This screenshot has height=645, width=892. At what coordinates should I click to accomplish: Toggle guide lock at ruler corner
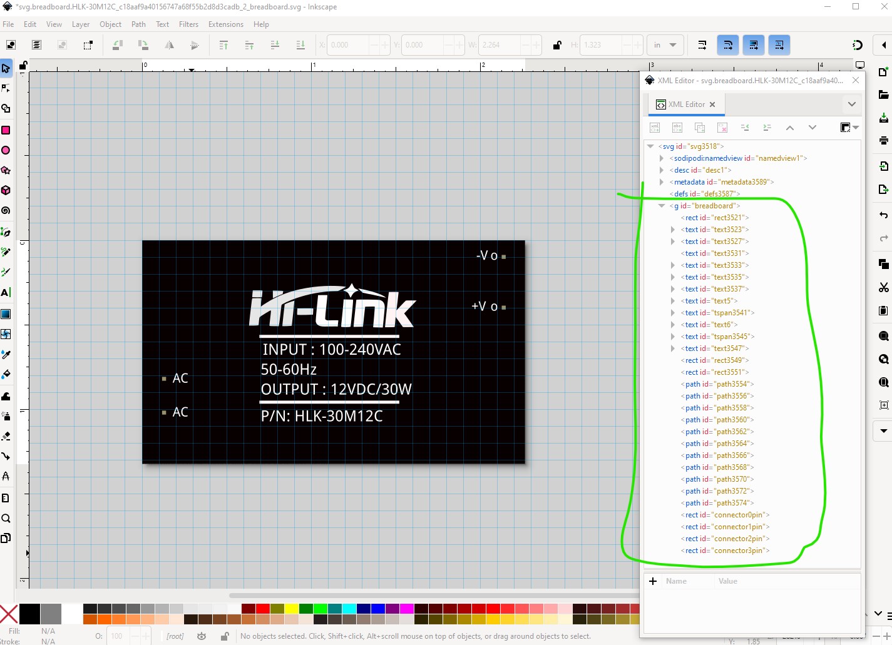tap(23, 65)
